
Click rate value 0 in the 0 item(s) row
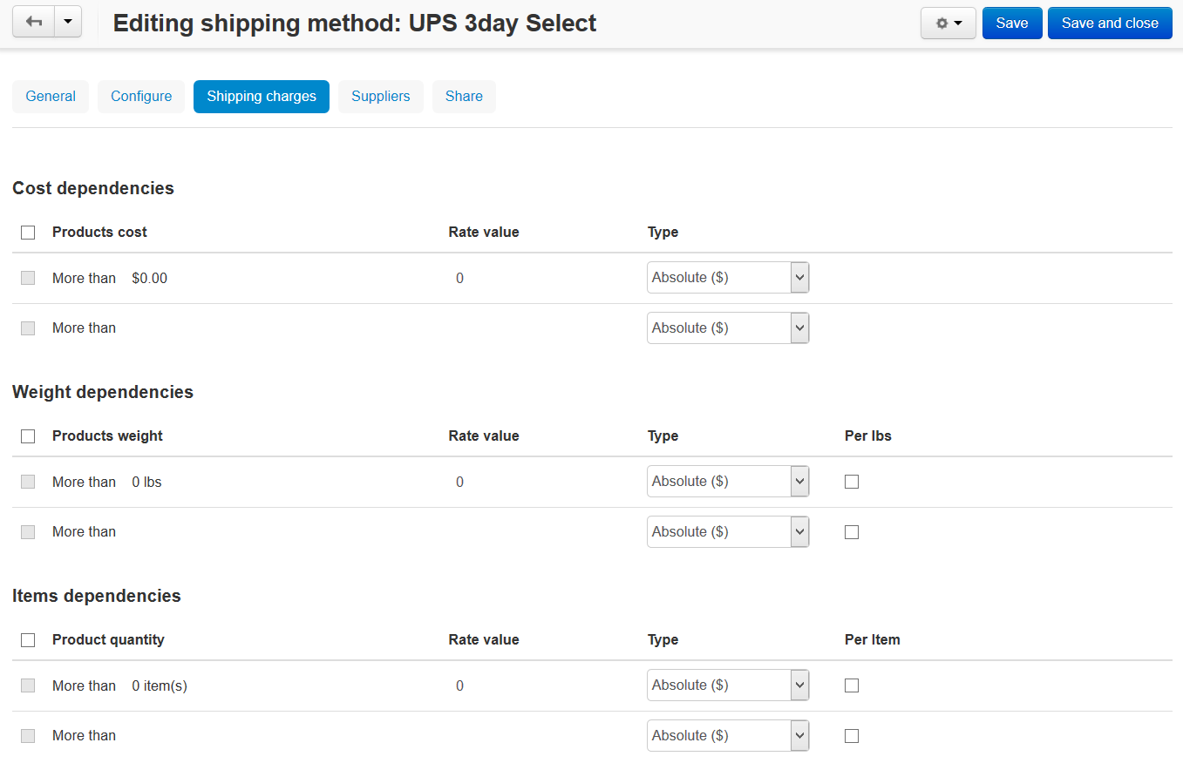coord(459,686)
